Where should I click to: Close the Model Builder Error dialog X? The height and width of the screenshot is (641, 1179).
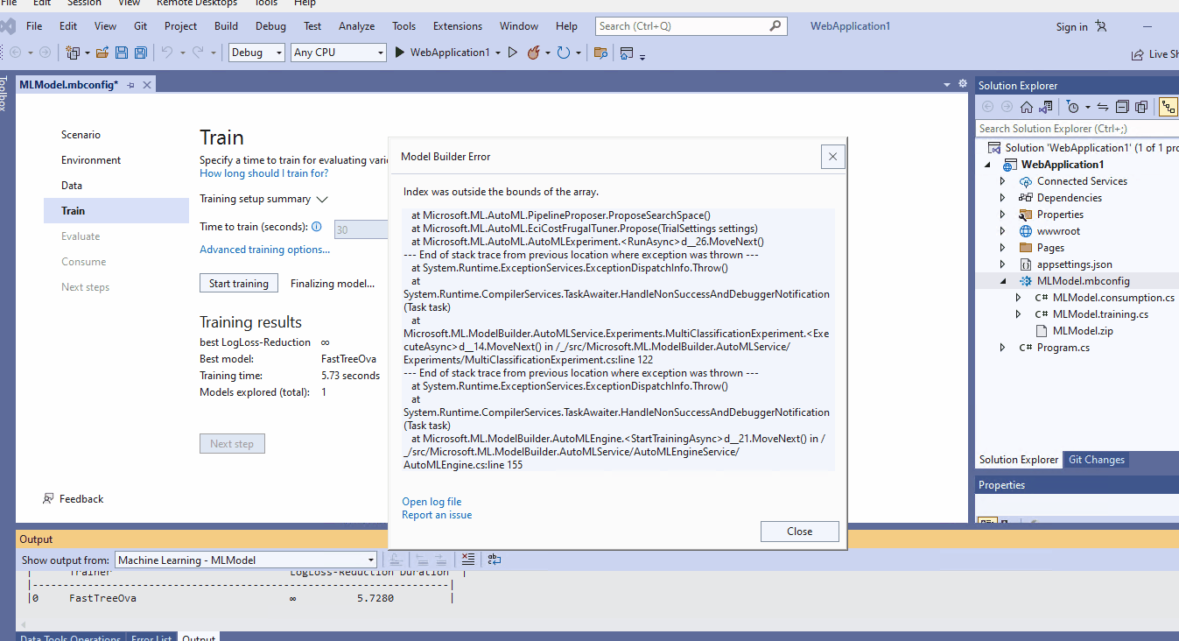pyautogui.click(x=832, y=157)
